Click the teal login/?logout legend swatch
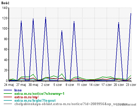The image size is (138, 107). 8,100
